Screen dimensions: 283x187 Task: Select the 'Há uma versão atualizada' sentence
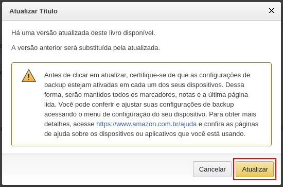click(83, 33)
